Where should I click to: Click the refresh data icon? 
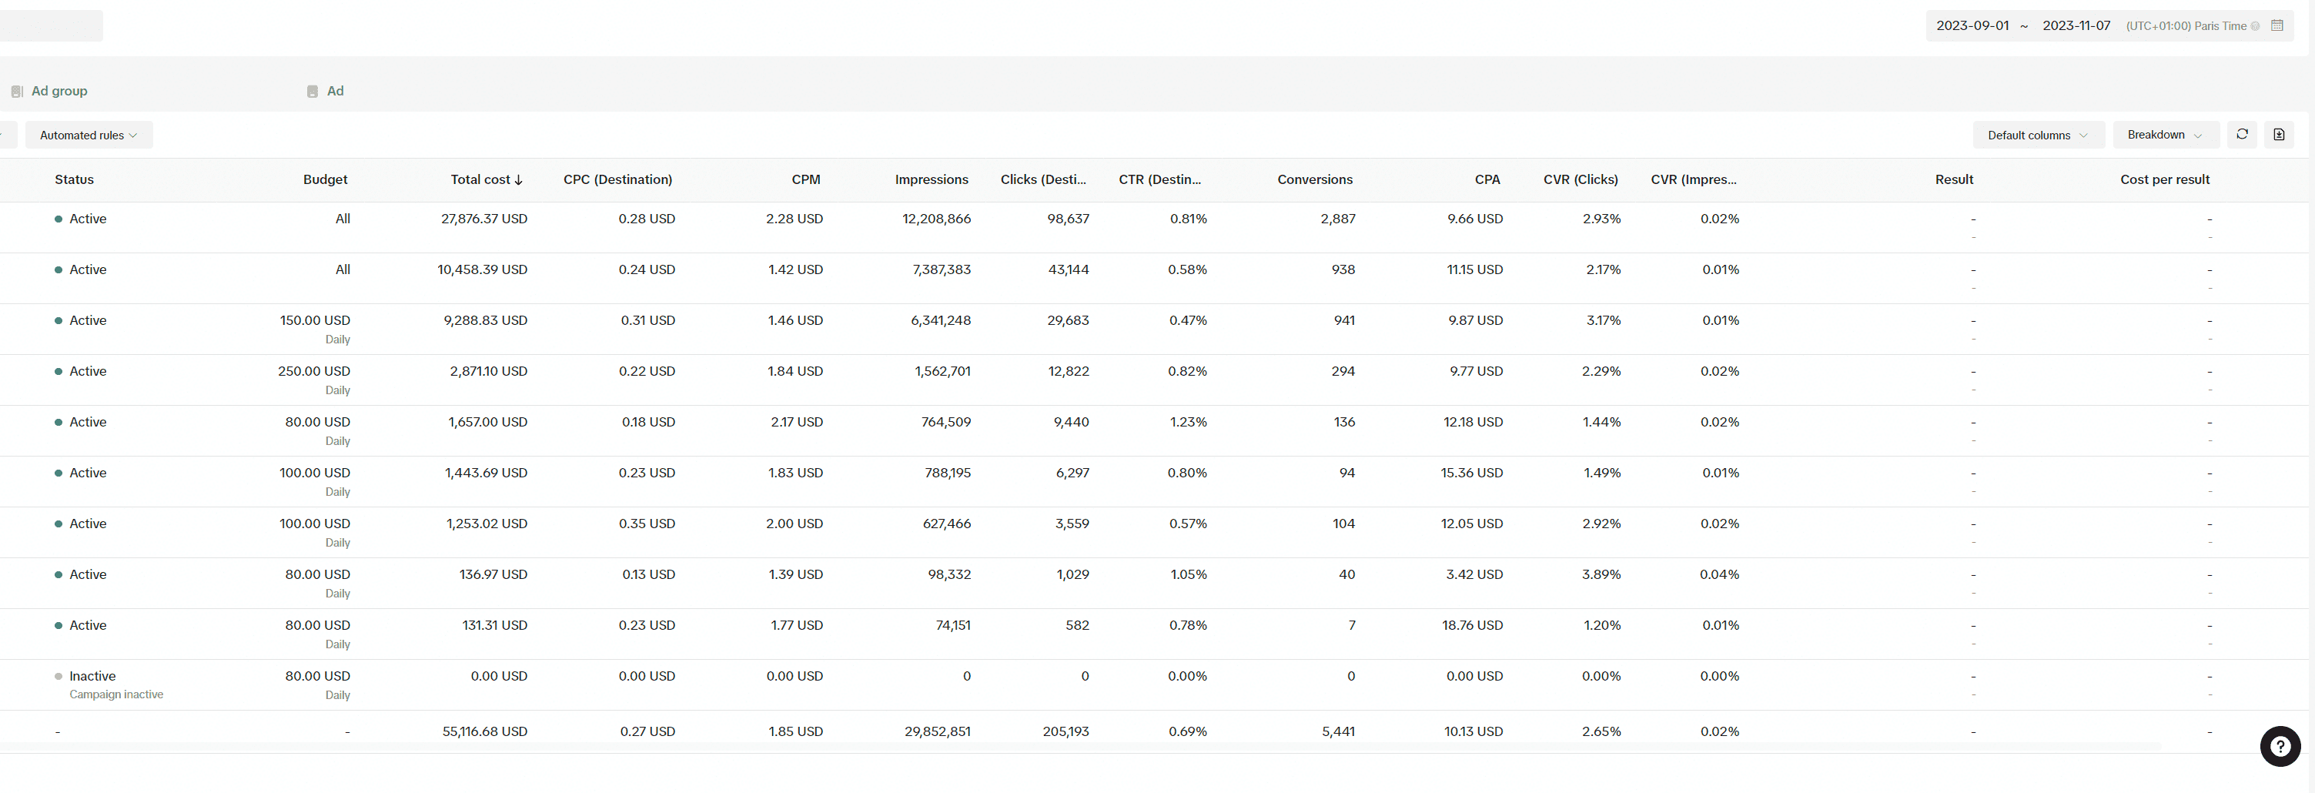pyautogui.click(x=2241, y=134)
